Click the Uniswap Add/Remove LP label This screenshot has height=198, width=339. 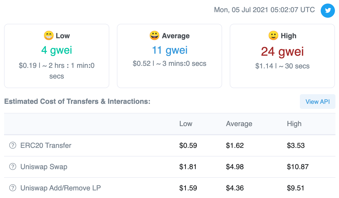click(x=61, y=188)
